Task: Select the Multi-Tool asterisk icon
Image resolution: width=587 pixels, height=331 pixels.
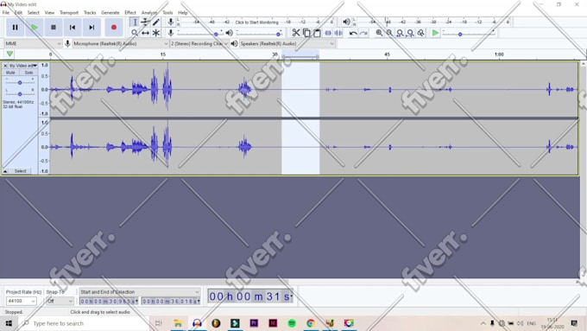Action: [x=156, y=33]
